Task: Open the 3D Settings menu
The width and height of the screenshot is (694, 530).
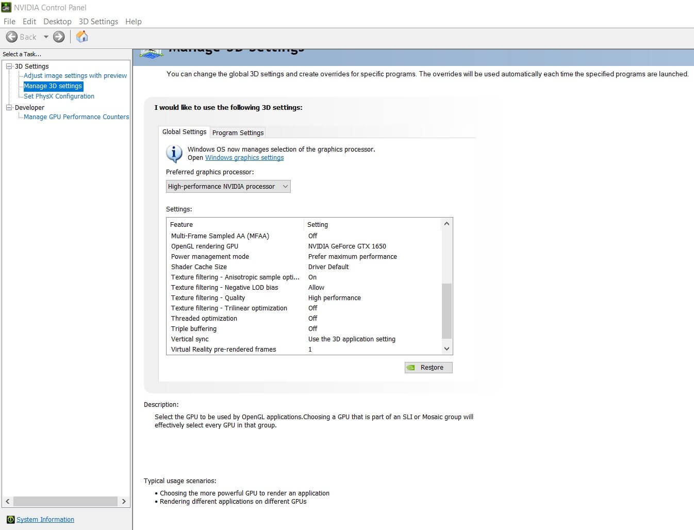Action: 98,22
